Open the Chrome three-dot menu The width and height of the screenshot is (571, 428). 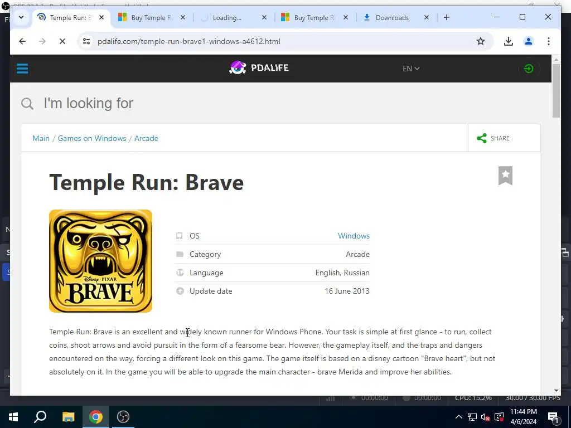(549, 41)
